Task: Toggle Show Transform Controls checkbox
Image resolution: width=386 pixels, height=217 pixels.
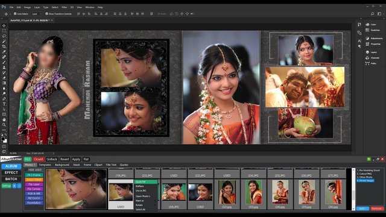Action: point(47,14)
